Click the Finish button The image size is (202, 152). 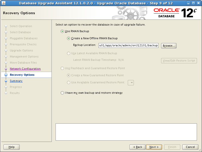(172, 147)
